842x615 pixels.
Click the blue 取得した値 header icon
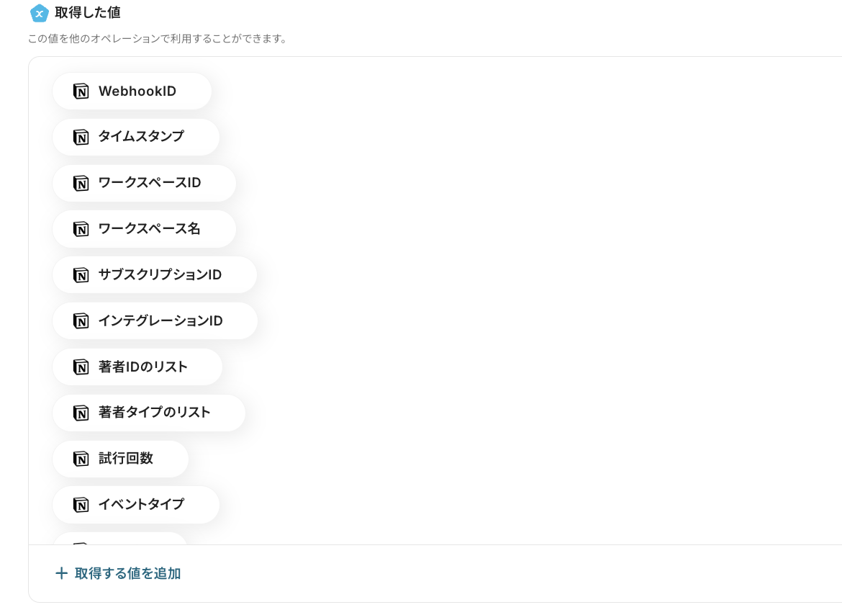pyautogui.click(x=39, y=13)
